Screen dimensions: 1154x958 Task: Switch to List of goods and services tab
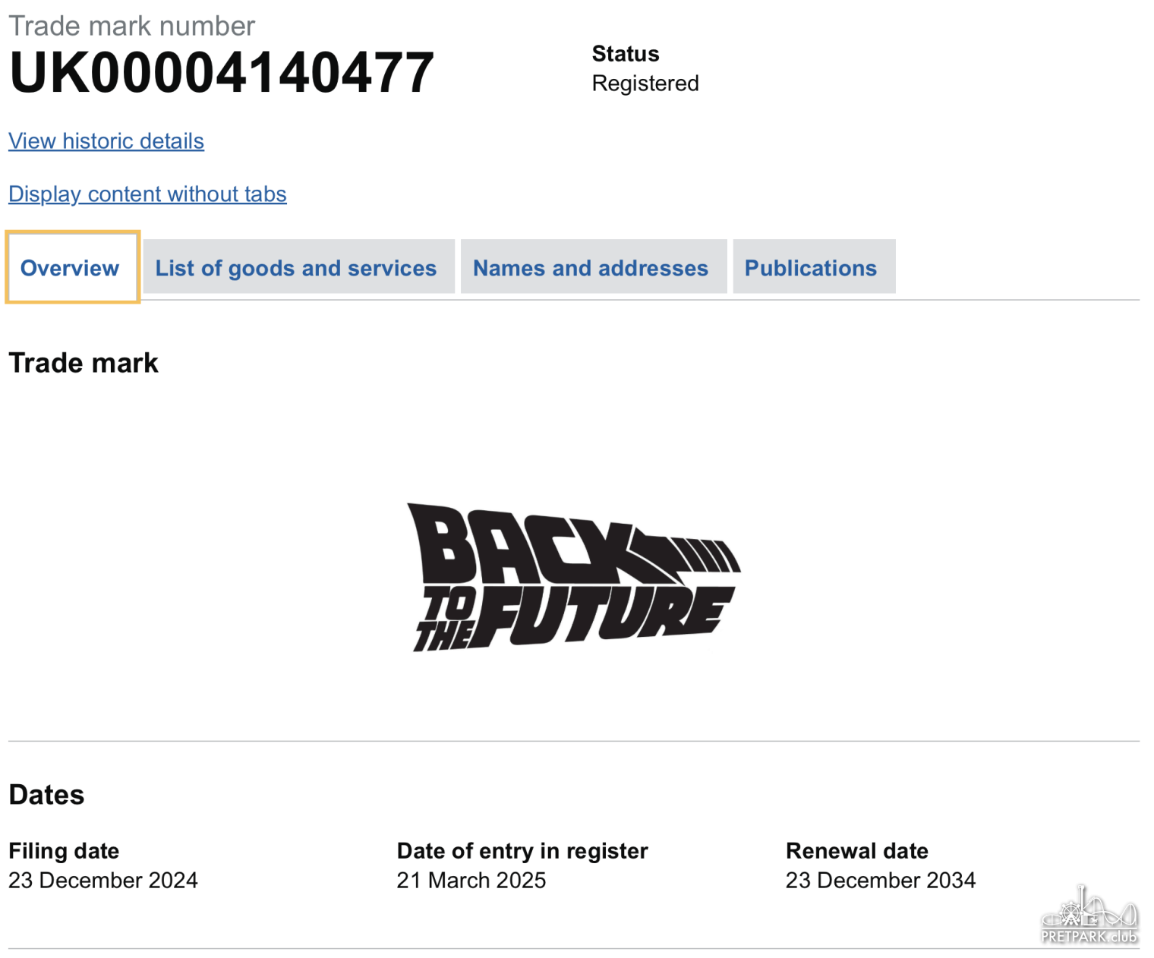tap(296, 268)
